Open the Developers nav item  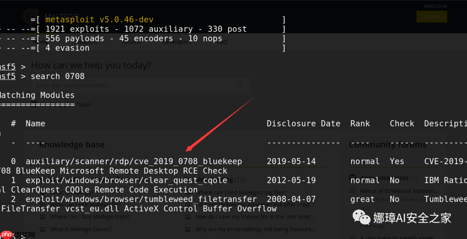(x=176, y=42)
